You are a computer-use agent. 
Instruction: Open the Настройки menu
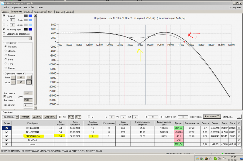(x=29, y=7)
